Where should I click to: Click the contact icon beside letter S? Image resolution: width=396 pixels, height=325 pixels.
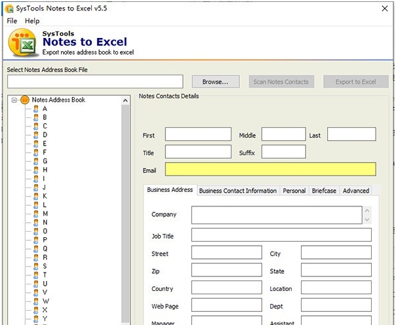pyautogui.click(x=36, y=267)
